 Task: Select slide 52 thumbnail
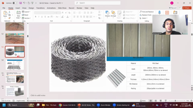(15, 39)
